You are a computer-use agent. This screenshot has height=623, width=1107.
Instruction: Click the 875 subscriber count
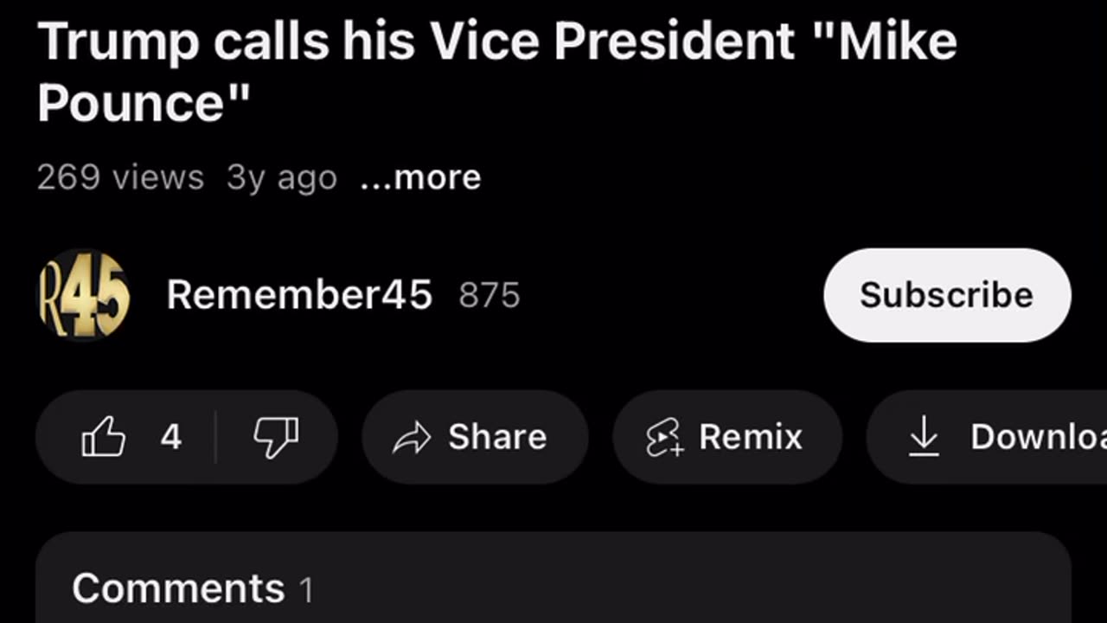[x=490, y=296]
